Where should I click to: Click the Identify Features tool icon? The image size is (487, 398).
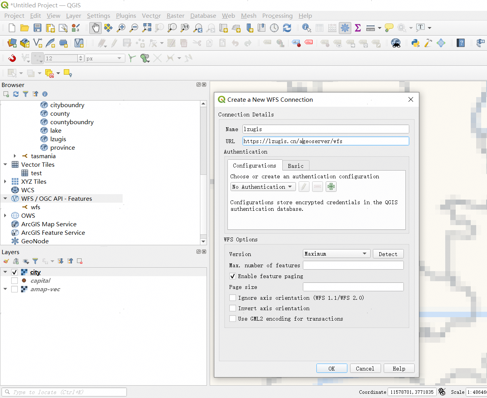[x=306, y=28]
